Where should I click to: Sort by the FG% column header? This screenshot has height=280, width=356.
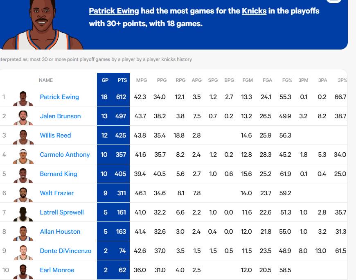(x=287, y=80)
